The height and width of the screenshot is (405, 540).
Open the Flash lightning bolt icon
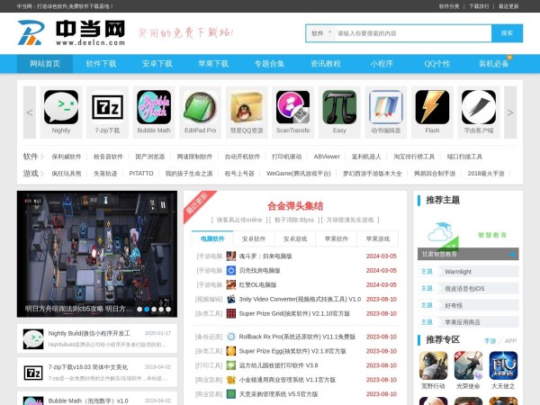pyautogui.click(x=432, y=107)
